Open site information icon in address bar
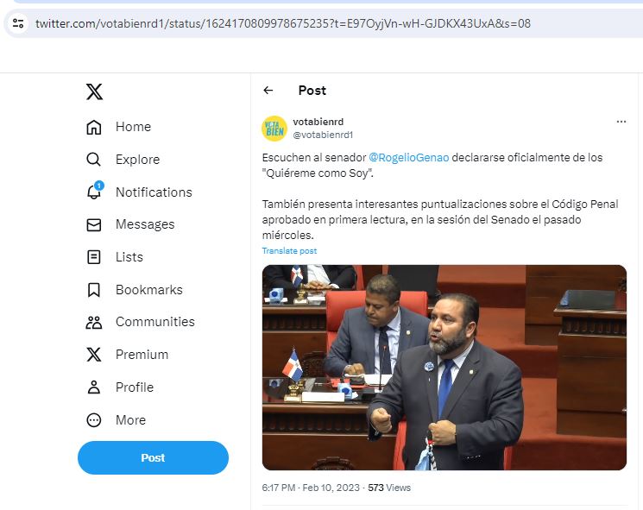This screenshot has height=510, width=643. (18, 23)
